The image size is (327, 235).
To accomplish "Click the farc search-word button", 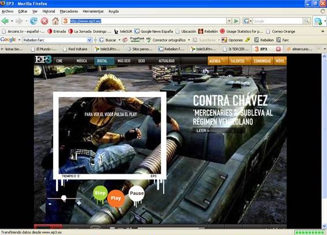I will click(x=282, y=40).
